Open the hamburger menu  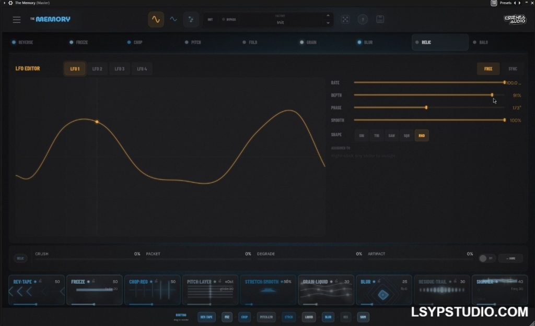tap(16, 19)
